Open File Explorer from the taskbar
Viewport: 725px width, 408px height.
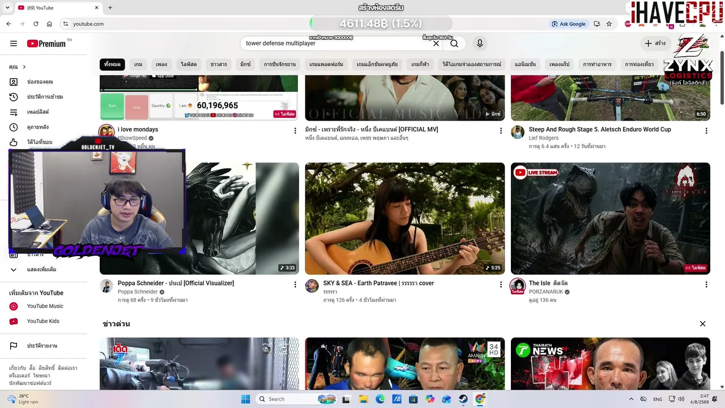coord(363,399)
